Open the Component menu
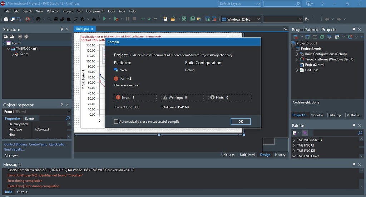Viewport: 366px width, 197px height. coord(95,11)
